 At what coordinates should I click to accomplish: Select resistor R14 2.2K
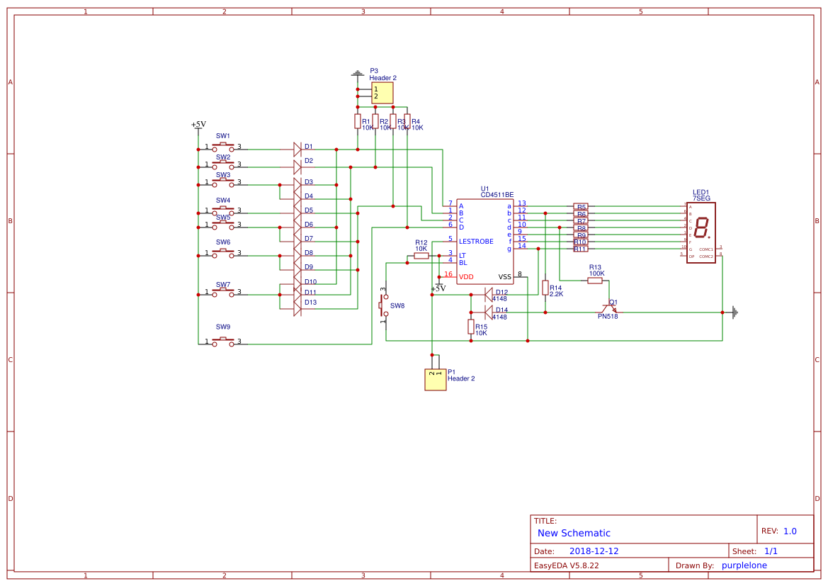pos(545,288)
